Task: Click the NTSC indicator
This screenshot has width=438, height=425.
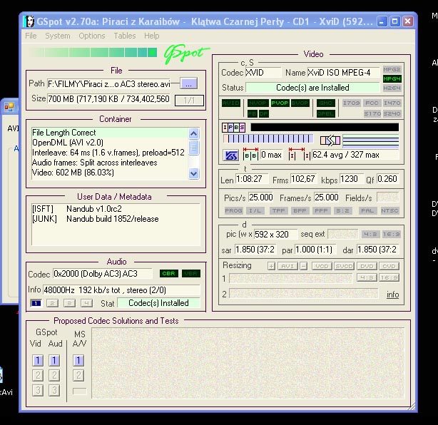Action: point(389,210)
